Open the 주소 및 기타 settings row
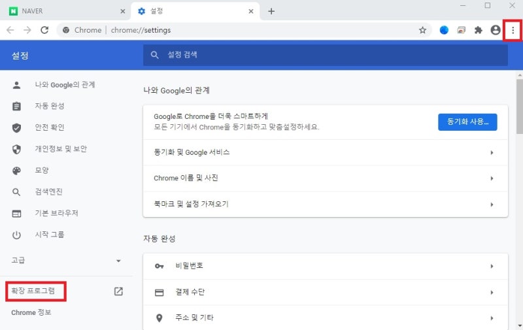523x330 pixels. pos(325,318)
